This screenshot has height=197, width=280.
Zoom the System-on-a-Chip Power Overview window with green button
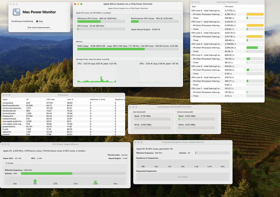[81, 4]
